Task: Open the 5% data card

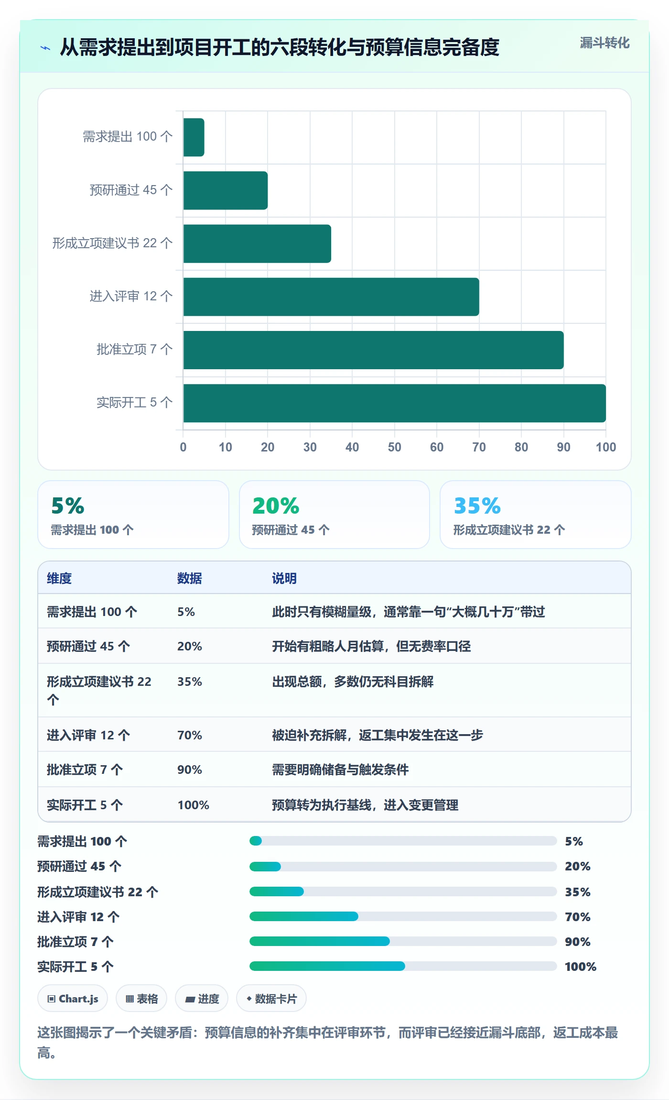Action: (133, 515)
